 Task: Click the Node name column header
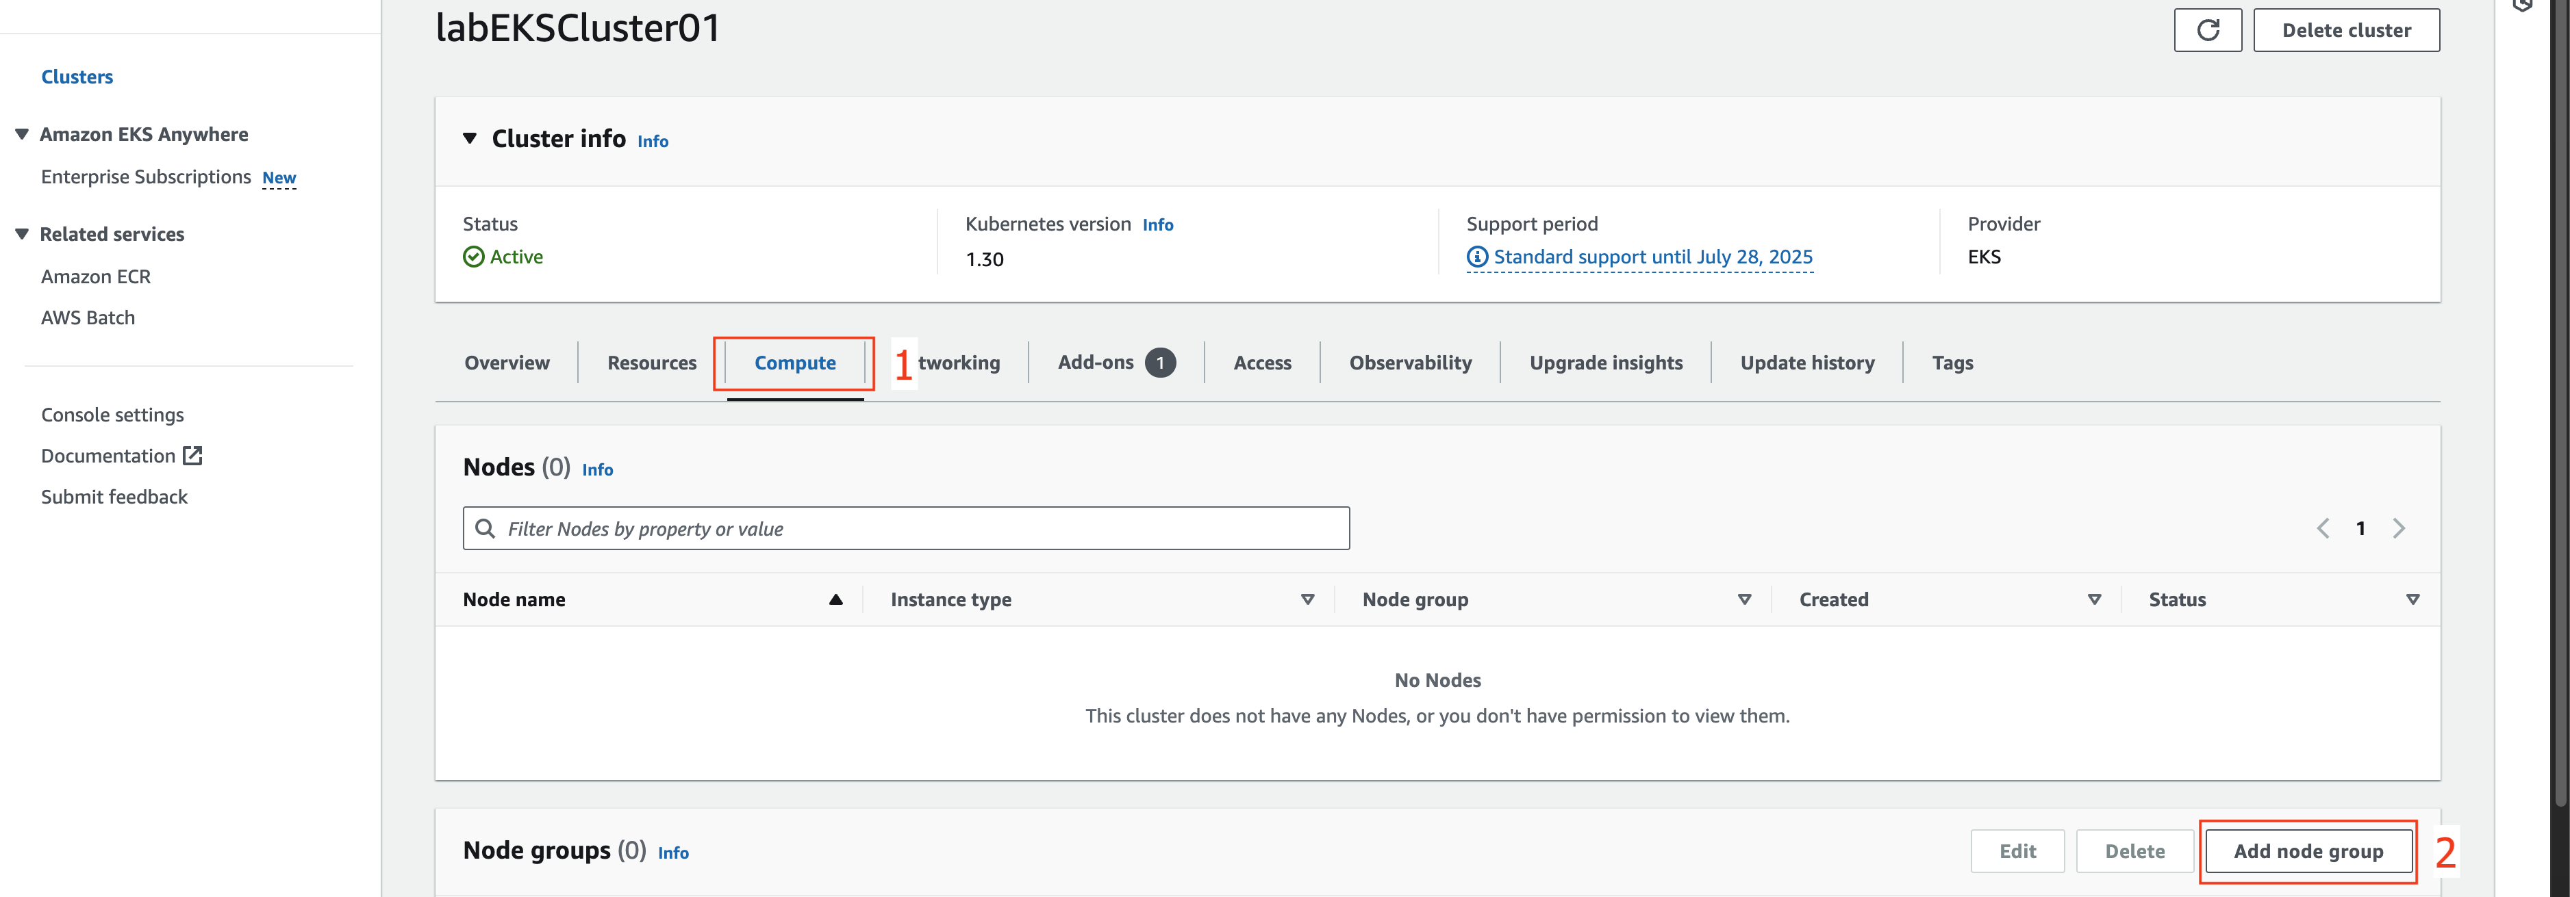[x=514, y=600]
